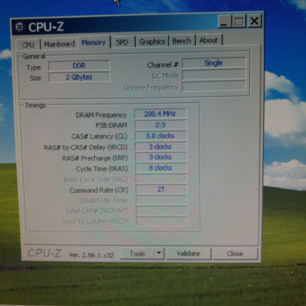The height and width of the screenshot is (306, 306).
Task: Click the empty DRAM Idle Timer field
Action: pos(161,200)
